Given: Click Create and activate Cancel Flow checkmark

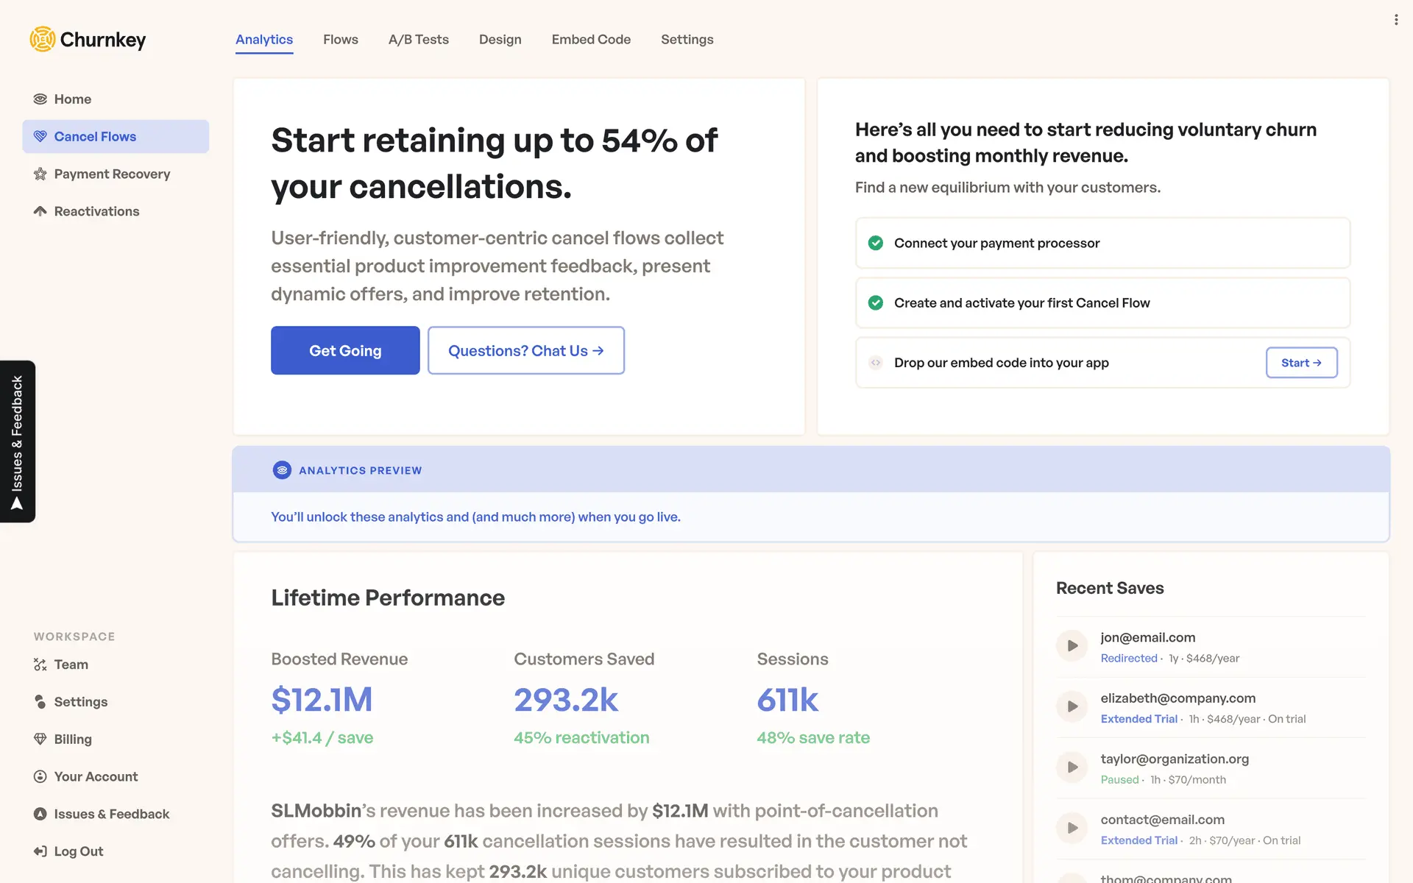Looking at the screenshot, I should click(x=876, y=303).
